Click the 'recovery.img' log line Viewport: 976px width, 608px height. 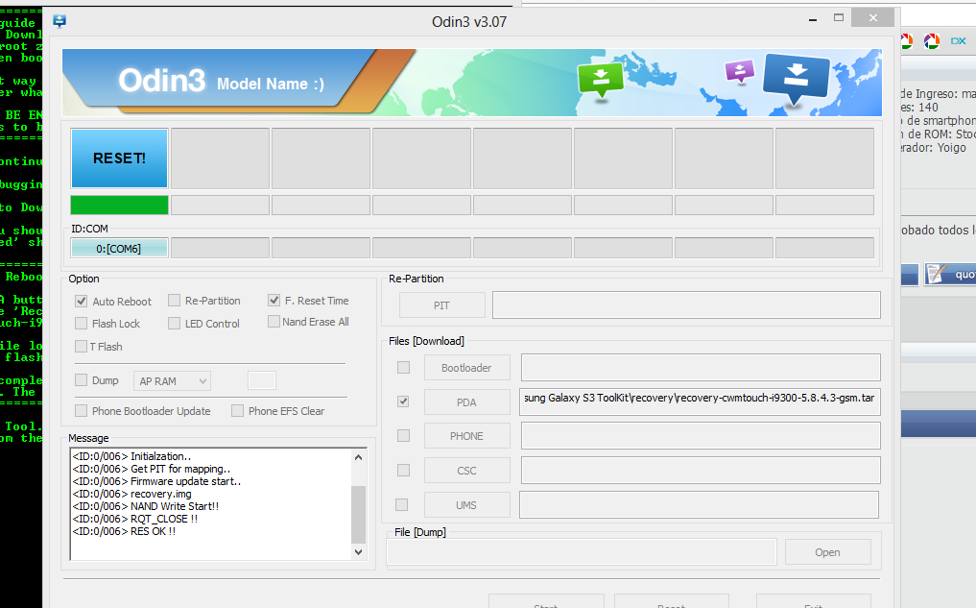132,494
